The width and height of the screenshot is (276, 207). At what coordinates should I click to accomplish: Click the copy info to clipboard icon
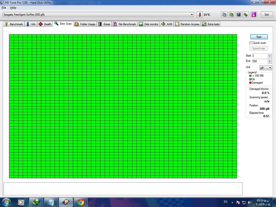224,15
